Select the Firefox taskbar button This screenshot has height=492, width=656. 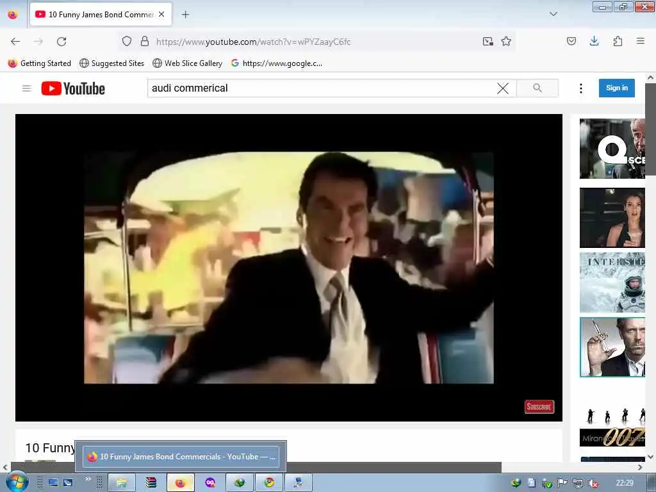pos(180,483)
